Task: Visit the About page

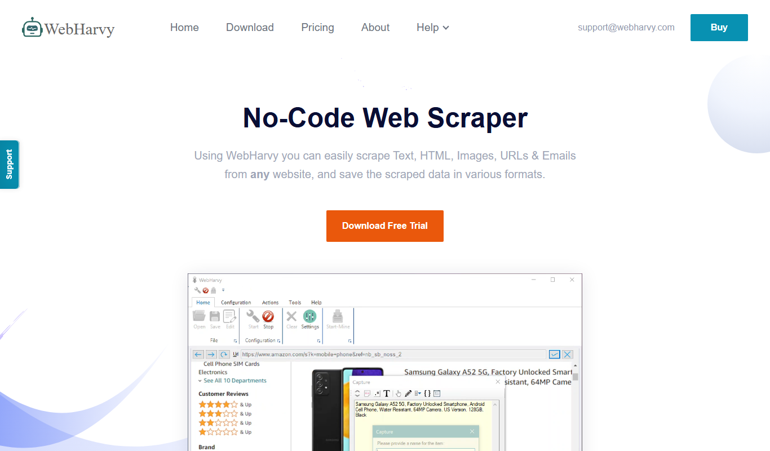Action: [375, 28]
